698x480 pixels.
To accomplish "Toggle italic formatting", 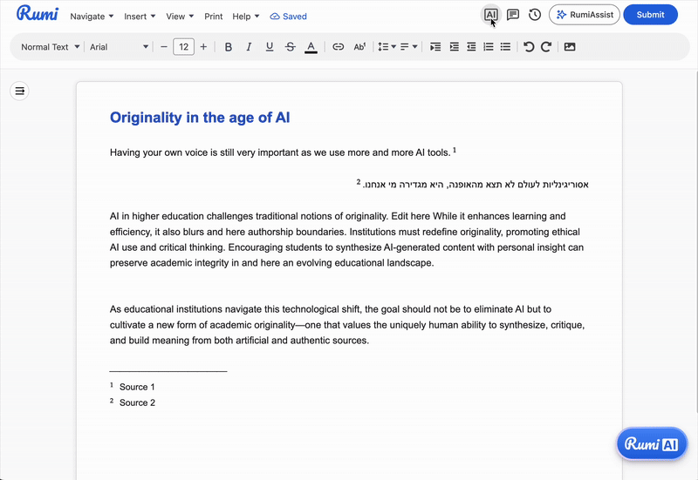I will (249, 47).
